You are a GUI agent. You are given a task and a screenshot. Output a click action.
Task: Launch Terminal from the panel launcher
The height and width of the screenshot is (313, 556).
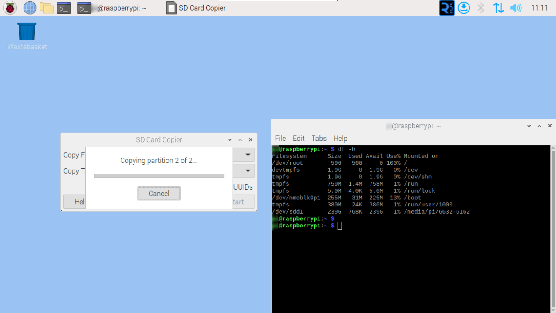[64, 8]
